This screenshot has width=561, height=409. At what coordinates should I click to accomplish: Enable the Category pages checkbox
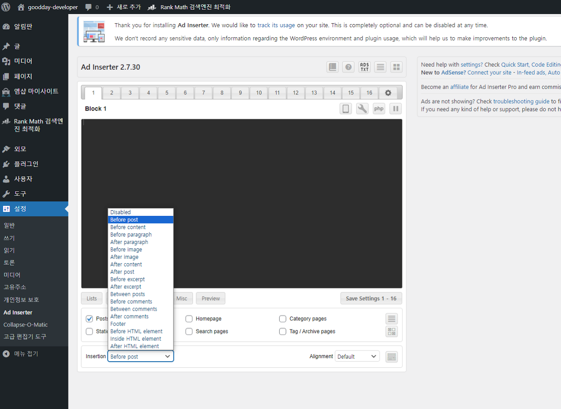pos(283,319)
